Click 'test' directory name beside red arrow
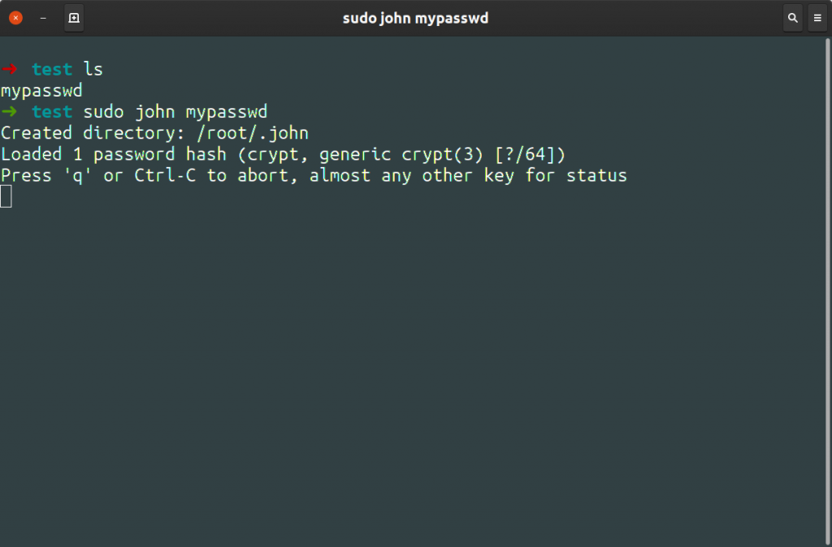Viewport: 832px width, 547px height. point(51,69)
